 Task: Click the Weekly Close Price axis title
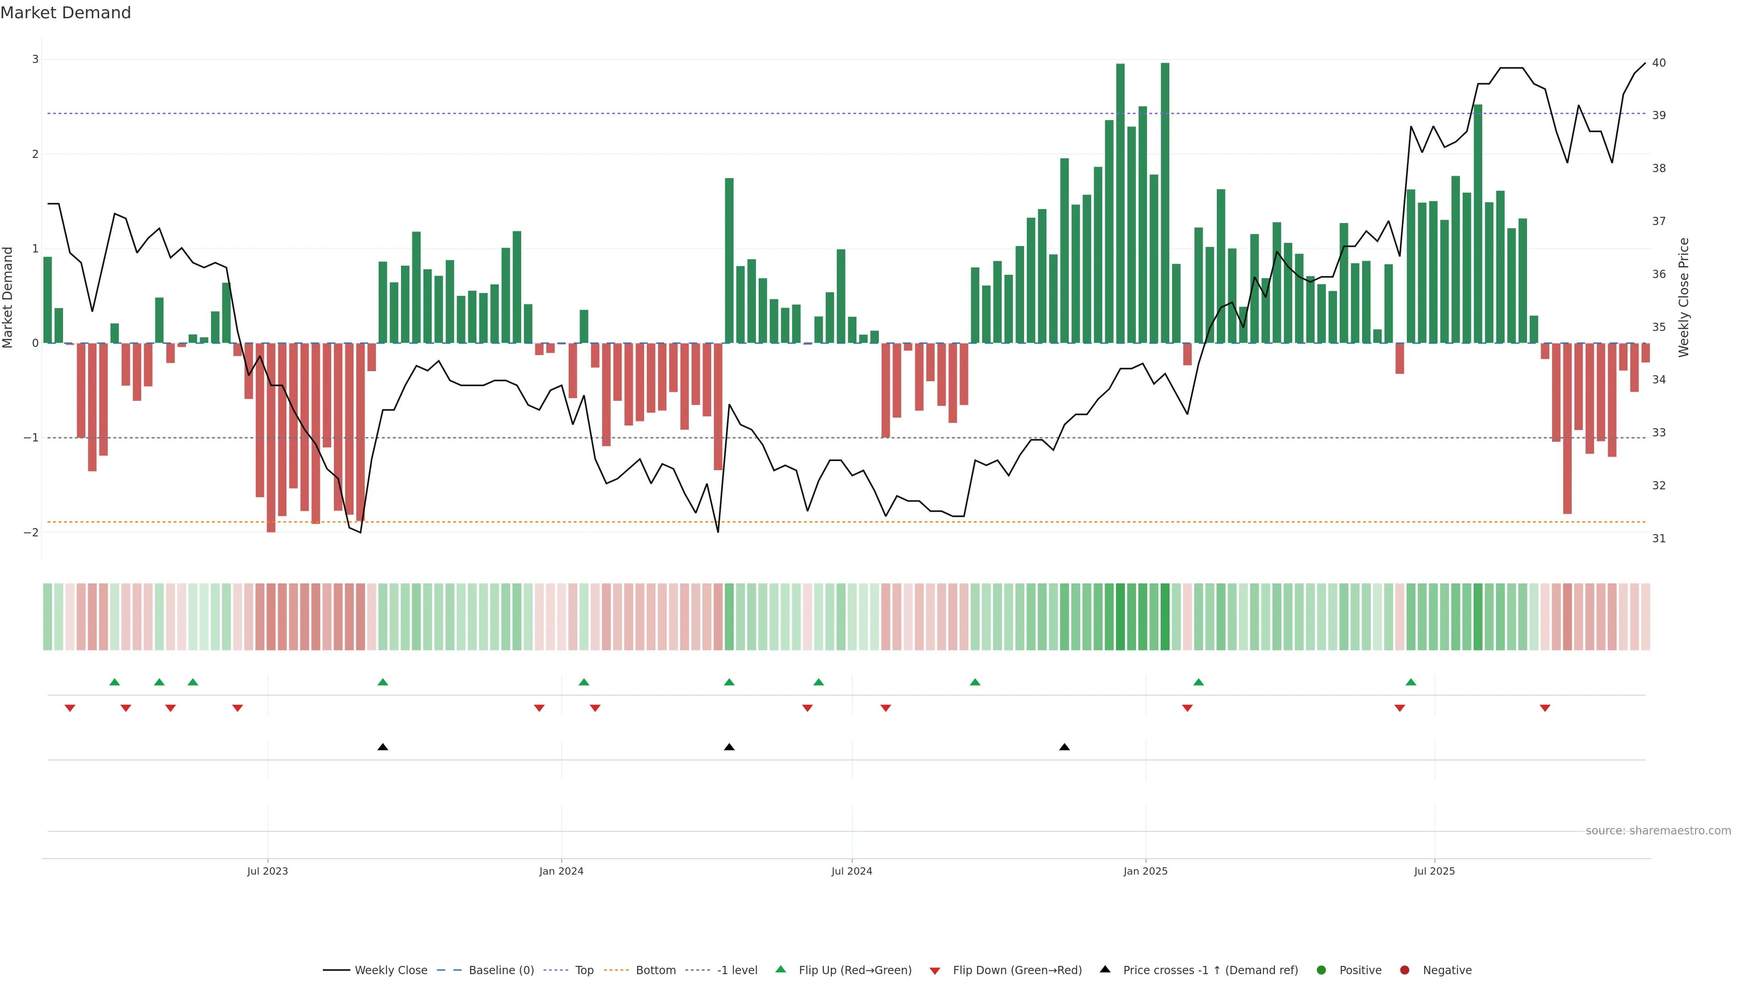tap(1684, 297)
